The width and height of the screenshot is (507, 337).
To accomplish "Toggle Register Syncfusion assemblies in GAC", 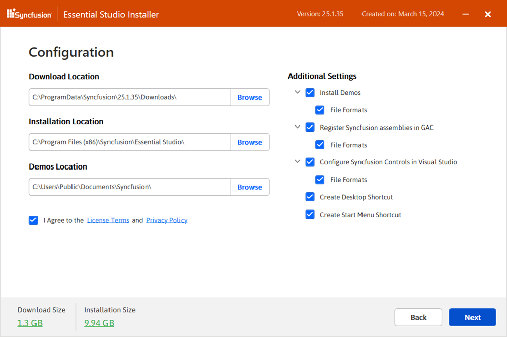I will tap(310, 128).
